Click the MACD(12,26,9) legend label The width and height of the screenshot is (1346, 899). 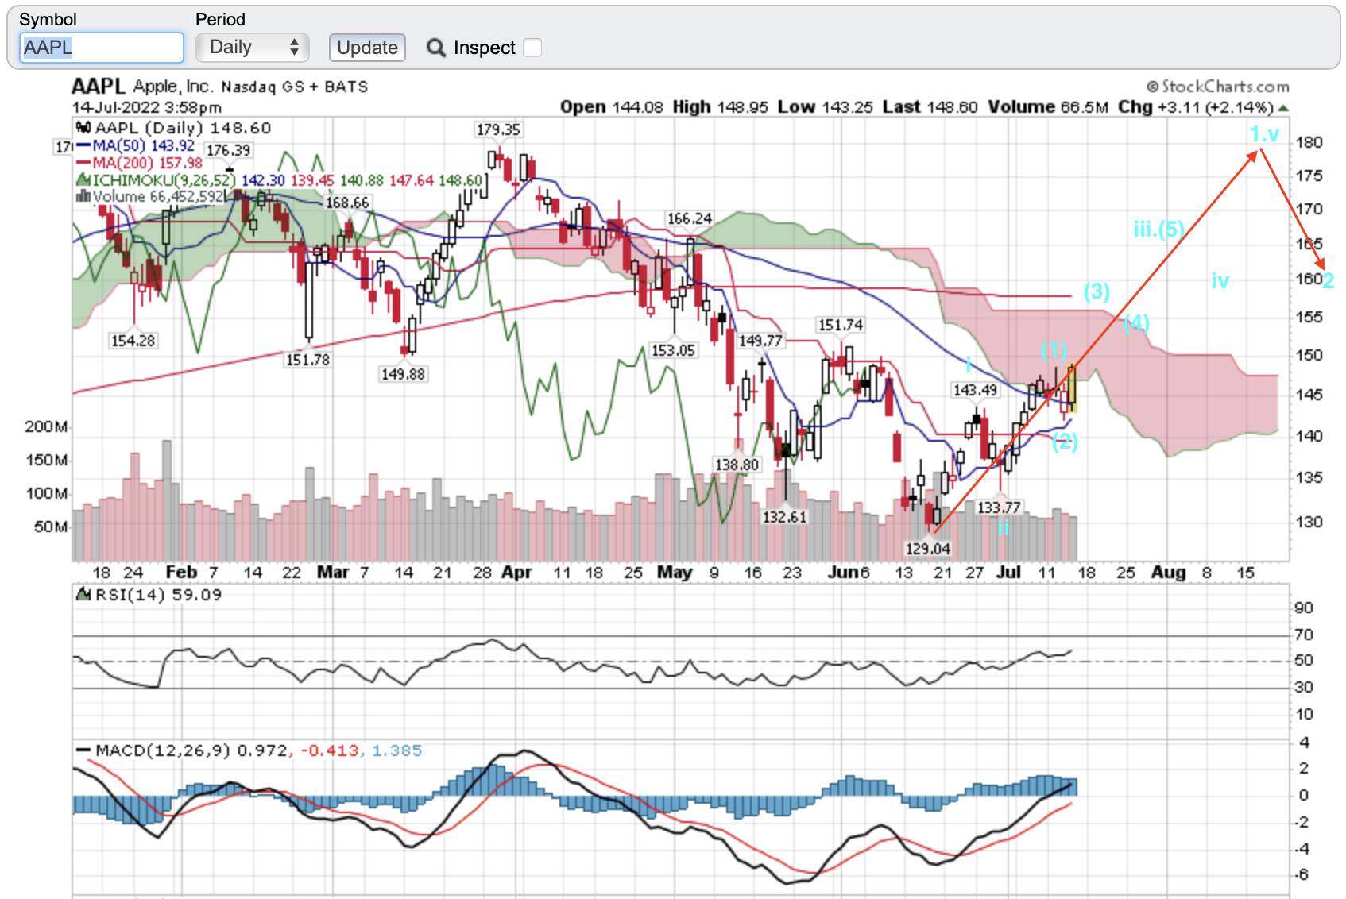(163, 750)
